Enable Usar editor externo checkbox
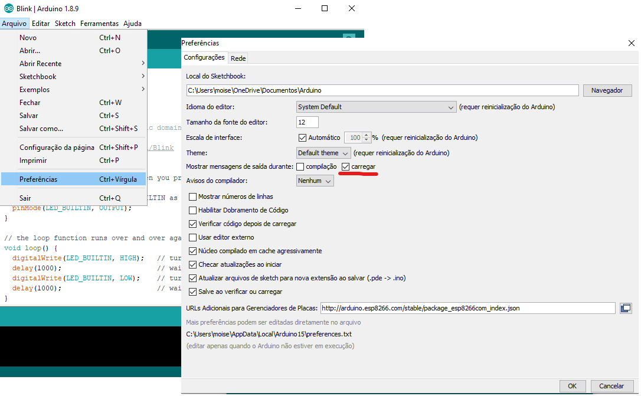 (192, 237)
